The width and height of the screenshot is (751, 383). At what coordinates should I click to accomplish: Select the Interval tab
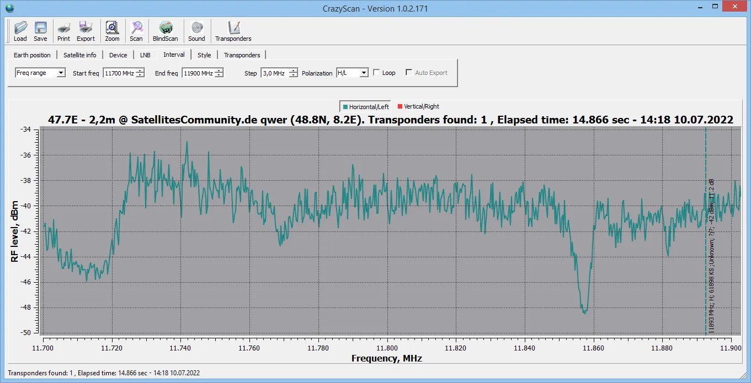(174, 55)
